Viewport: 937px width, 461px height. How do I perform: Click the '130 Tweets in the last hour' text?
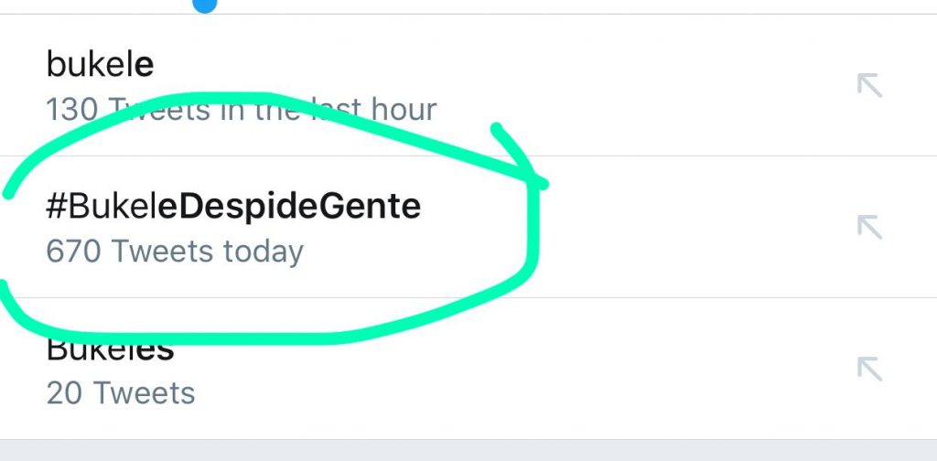click(x=242, y=109)
